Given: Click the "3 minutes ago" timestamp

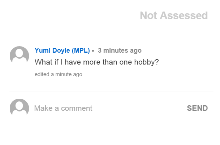Looking at the screenshot, I should 120,50.
